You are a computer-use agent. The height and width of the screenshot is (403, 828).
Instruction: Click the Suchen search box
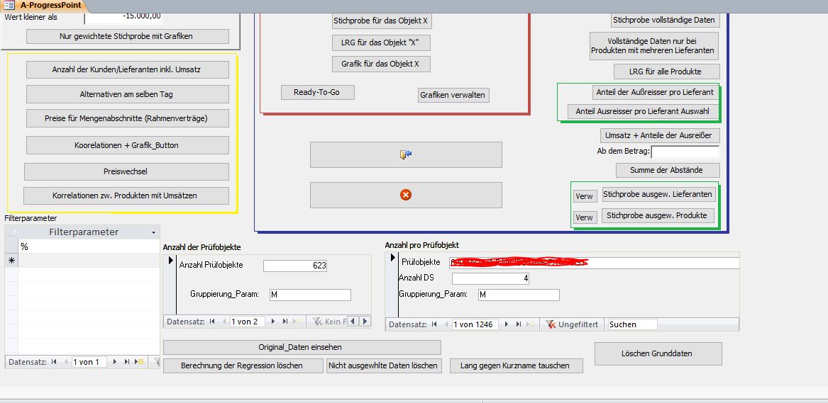(x=631, y=324)
